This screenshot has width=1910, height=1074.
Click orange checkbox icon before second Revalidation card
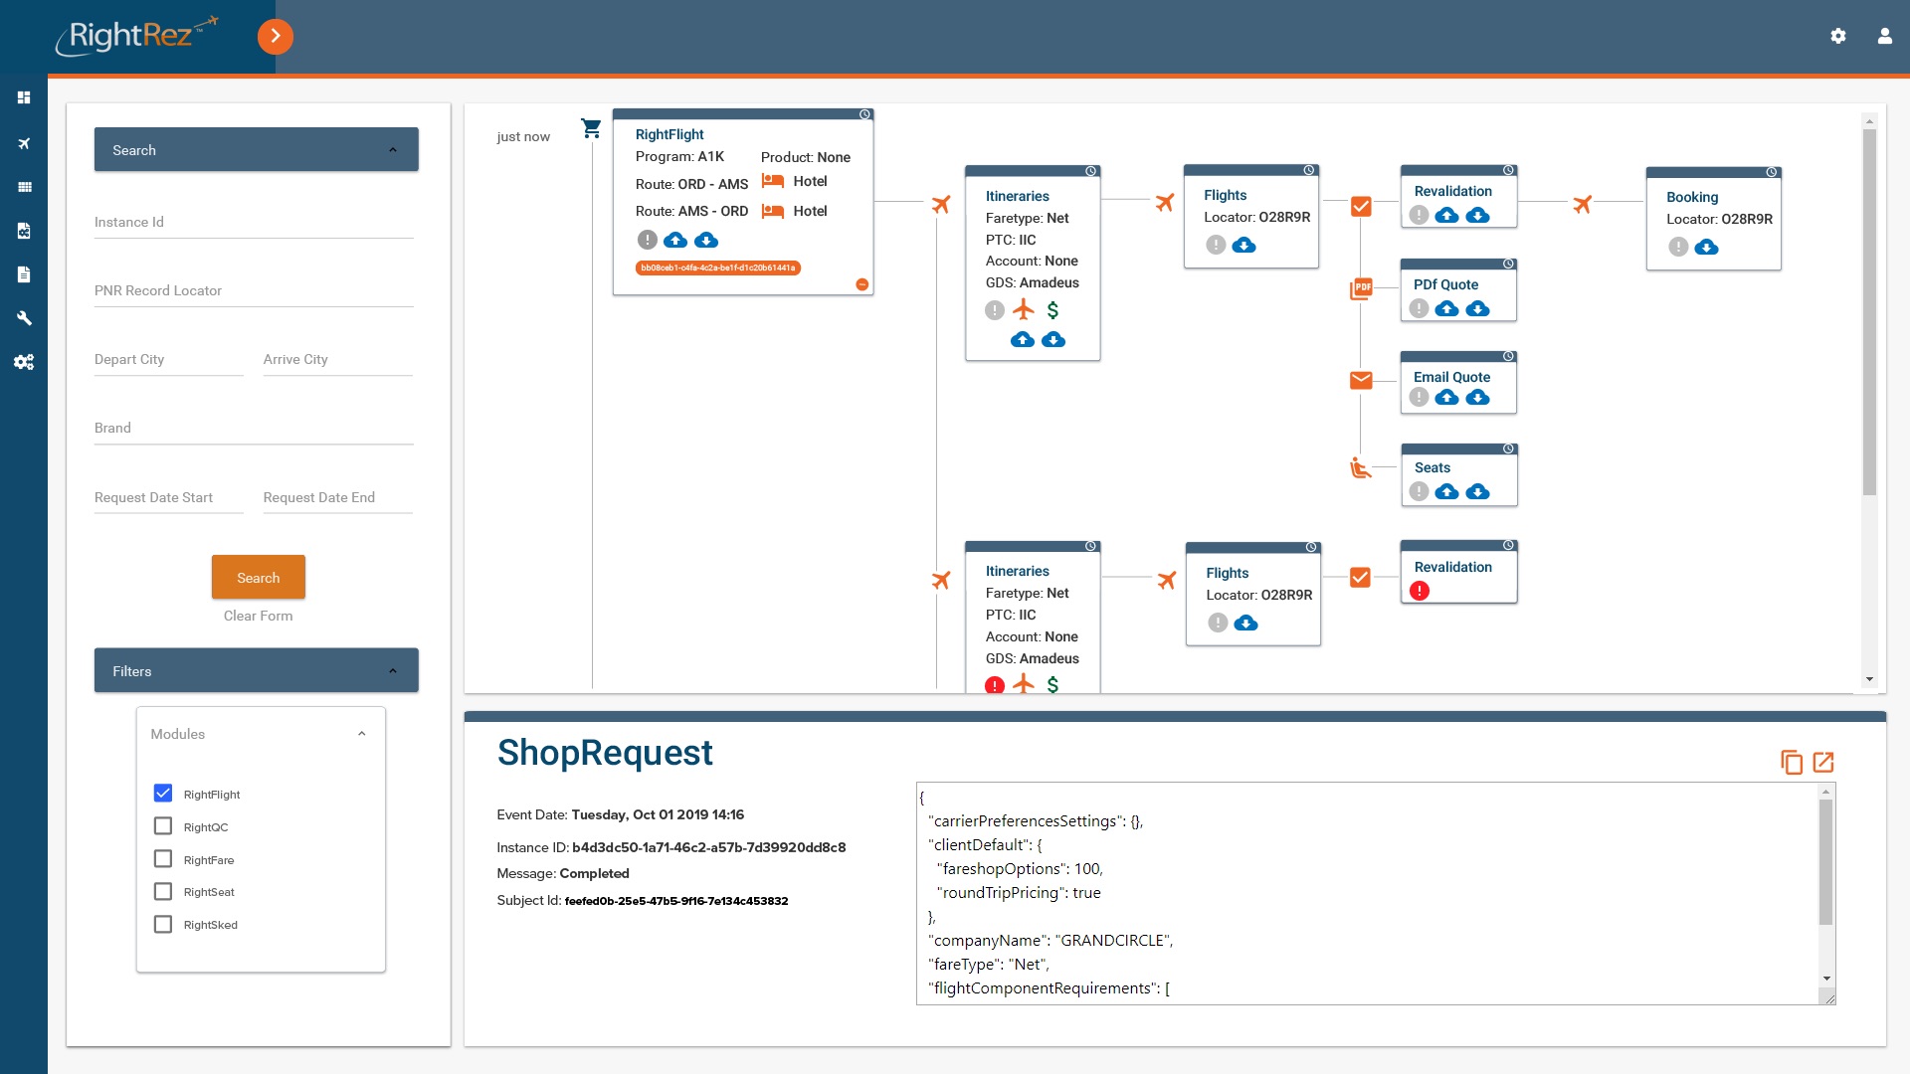[1361, 578]
